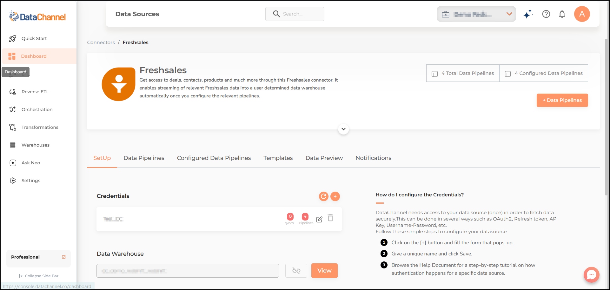Click the Freshsales connector logo
Screen dimensions: 610x290
click(118, 84)
